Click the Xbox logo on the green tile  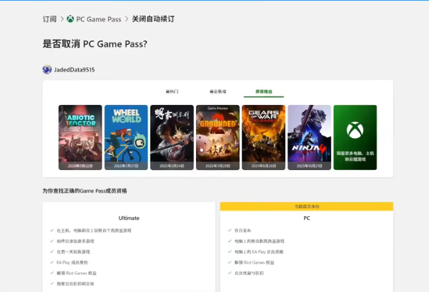[354, 130]
